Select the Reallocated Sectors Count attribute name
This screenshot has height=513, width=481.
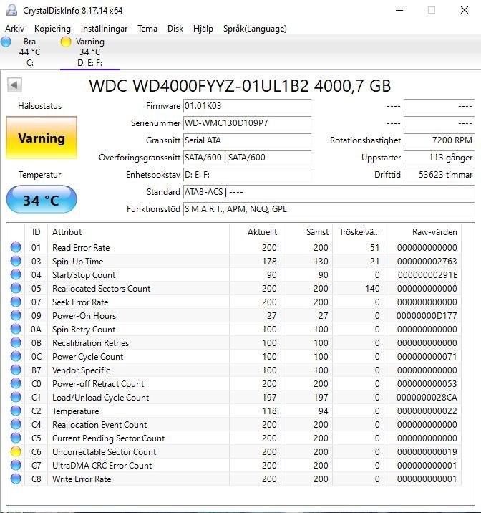coord(102,288)
